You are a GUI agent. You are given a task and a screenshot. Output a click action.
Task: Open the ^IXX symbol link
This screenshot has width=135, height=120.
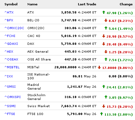tap(9, 76)
